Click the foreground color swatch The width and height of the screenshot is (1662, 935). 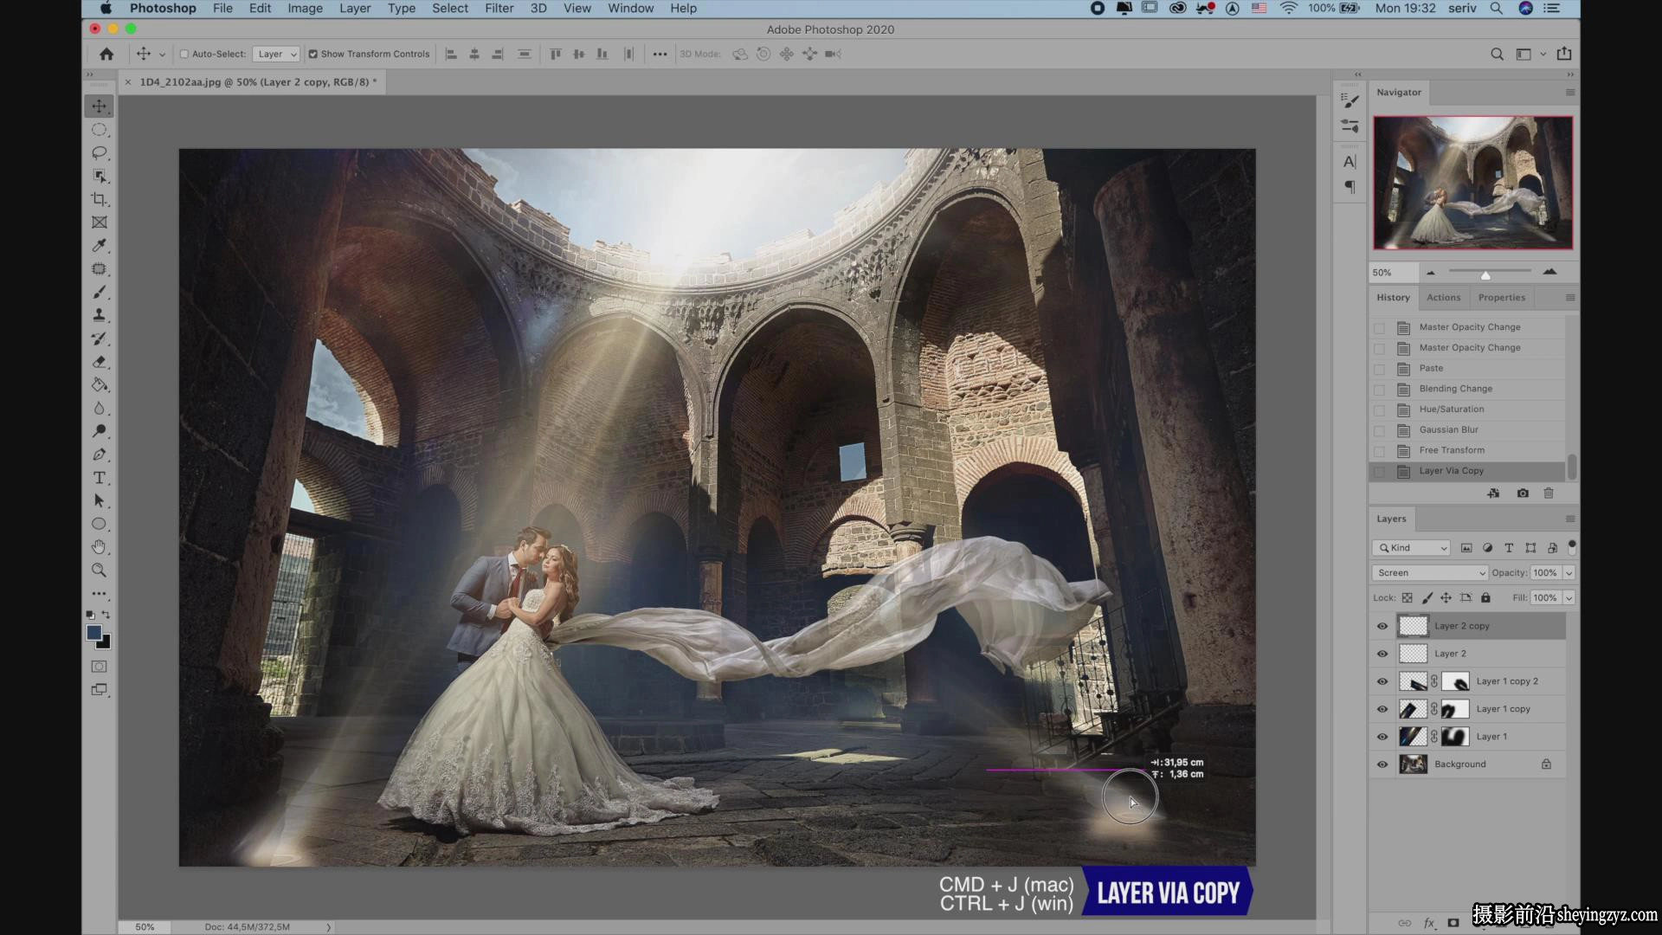click(94, 633)
